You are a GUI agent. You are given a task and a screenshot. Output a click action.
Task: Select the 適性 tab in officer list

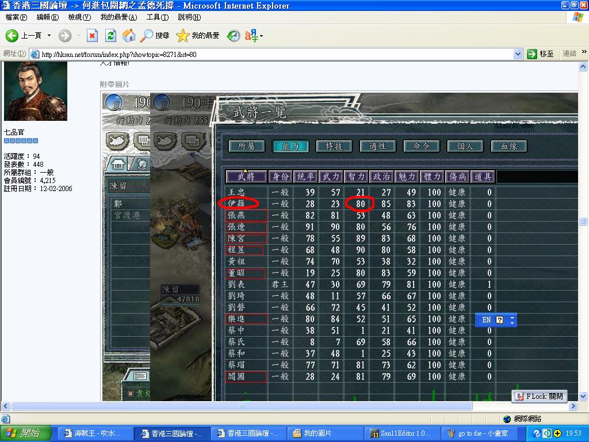377,146
